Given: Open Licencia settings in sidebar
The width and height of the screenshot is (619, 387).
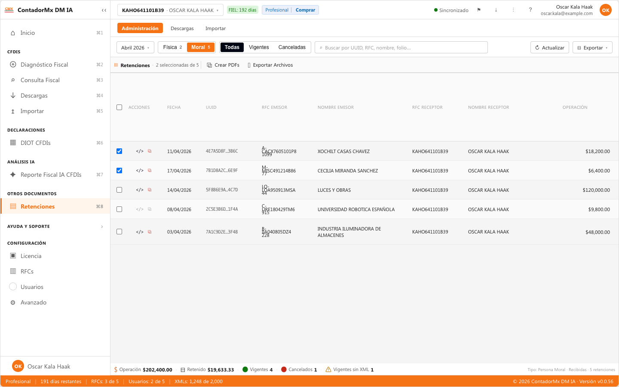Looking at the screenshot, I should (55, 256).
